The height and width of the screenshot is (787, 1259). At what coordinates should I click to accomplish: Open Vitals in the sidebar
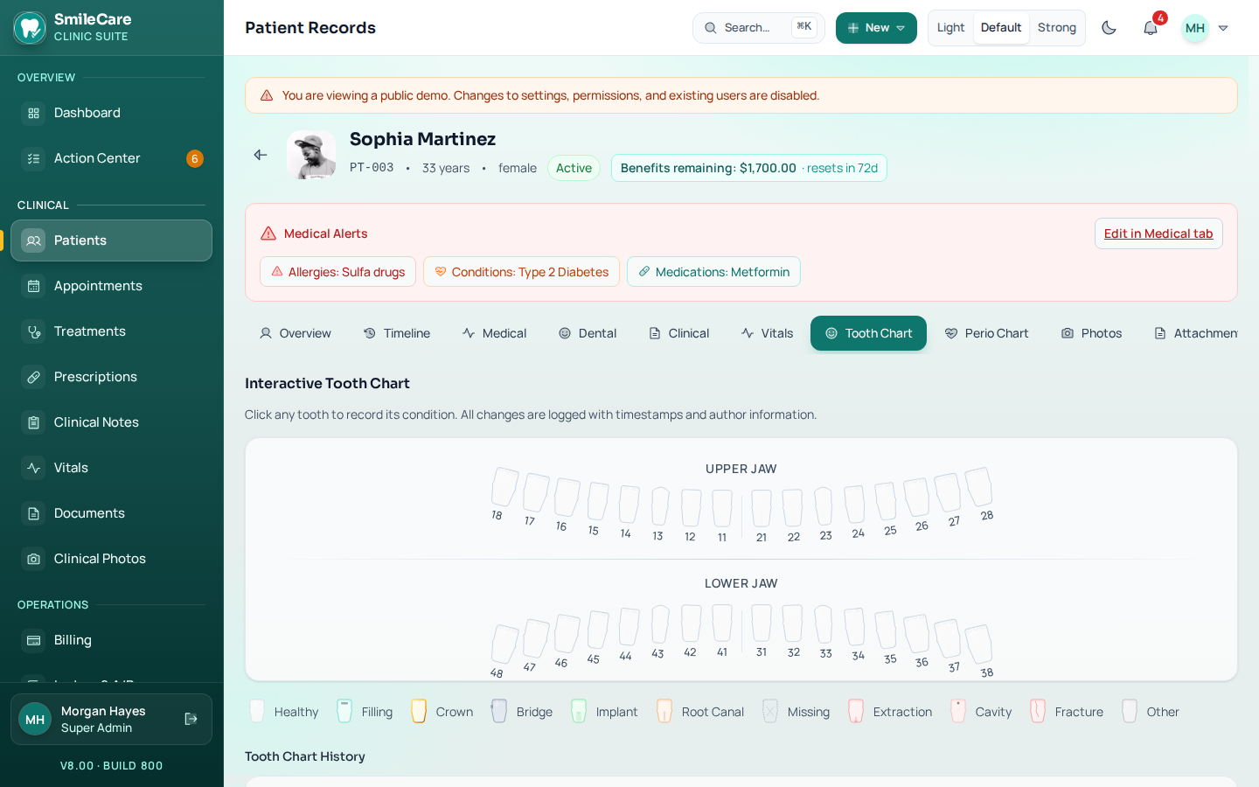[x=111, y=468]
